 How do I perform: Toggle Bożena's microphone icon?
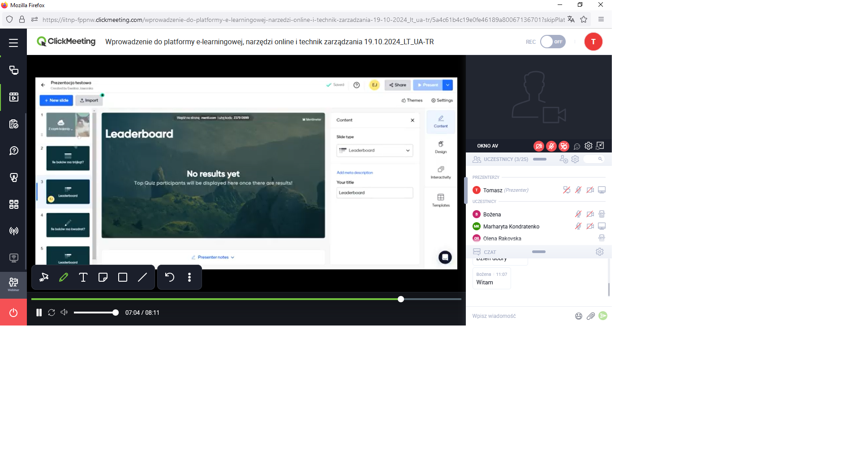pyautogui.click(x=578, y=214)
